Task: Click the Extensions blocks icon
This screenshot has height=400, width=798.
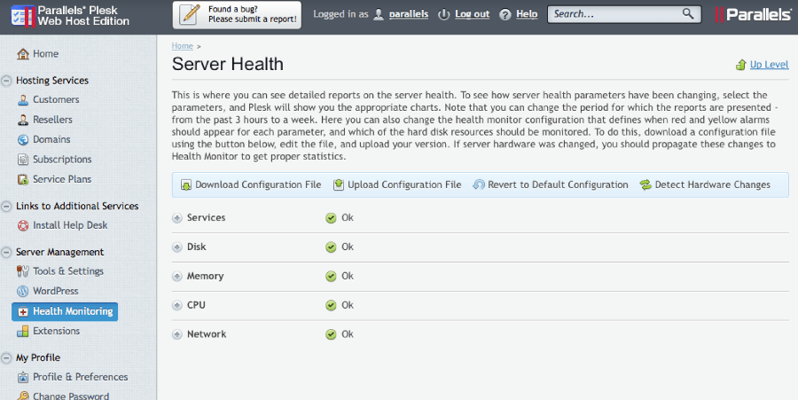Action: tap(23, 332)
